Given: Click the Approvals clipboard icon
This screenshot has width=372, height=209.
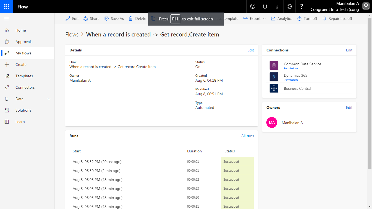Looking at the screenshot, I should [7, 42].
